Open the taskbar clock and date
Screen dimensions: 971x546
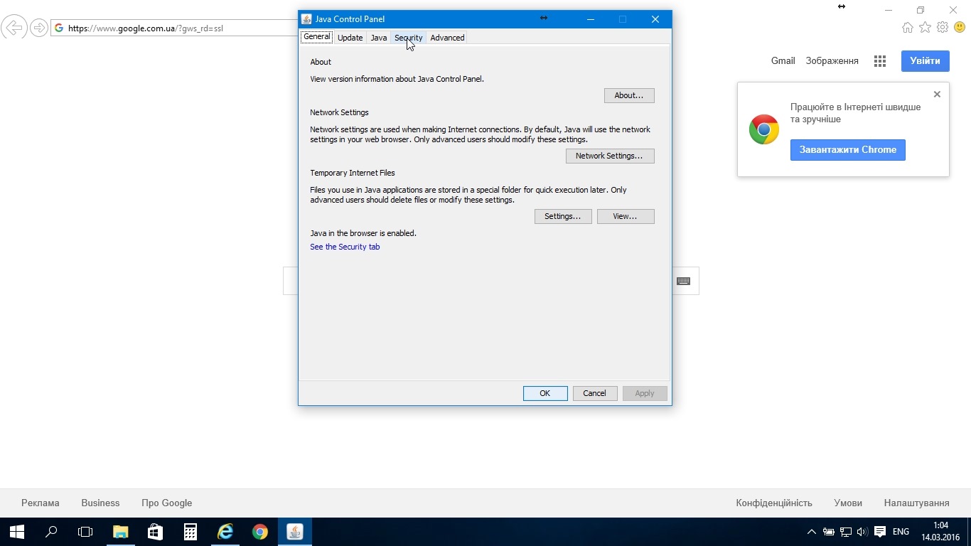click(940, 532)
